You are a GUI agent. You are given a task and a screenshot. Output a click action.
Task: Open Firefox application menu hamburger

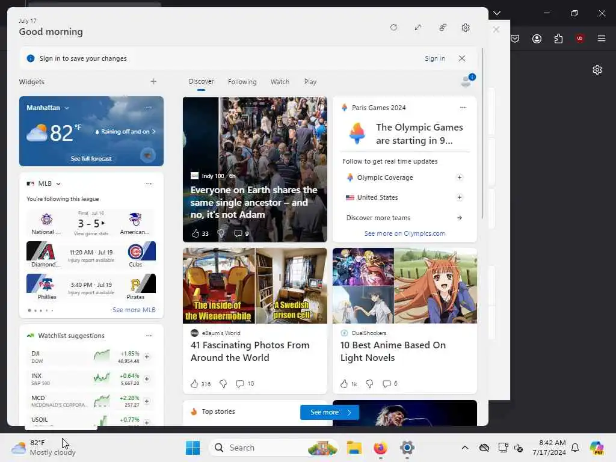(602, 38)
